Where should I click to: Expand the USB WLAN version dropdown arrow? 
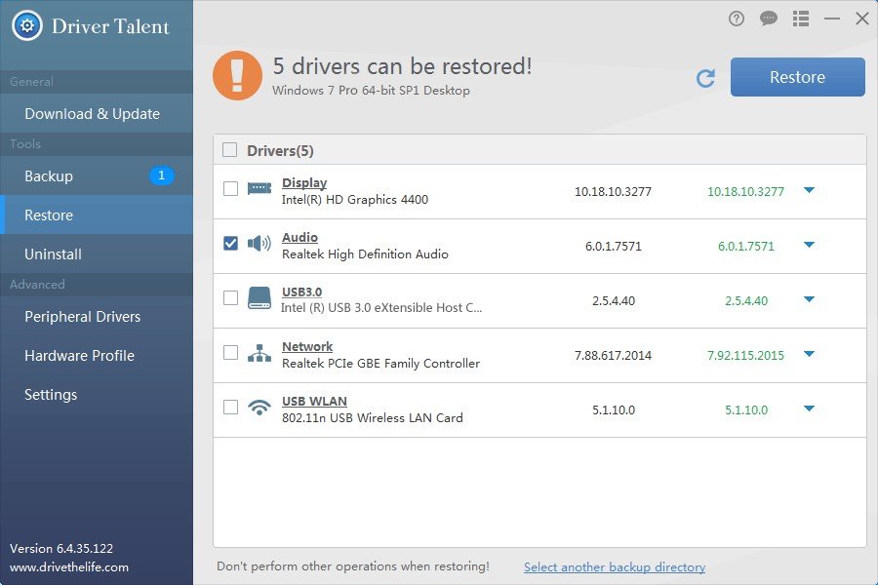[x=809, y=409]
